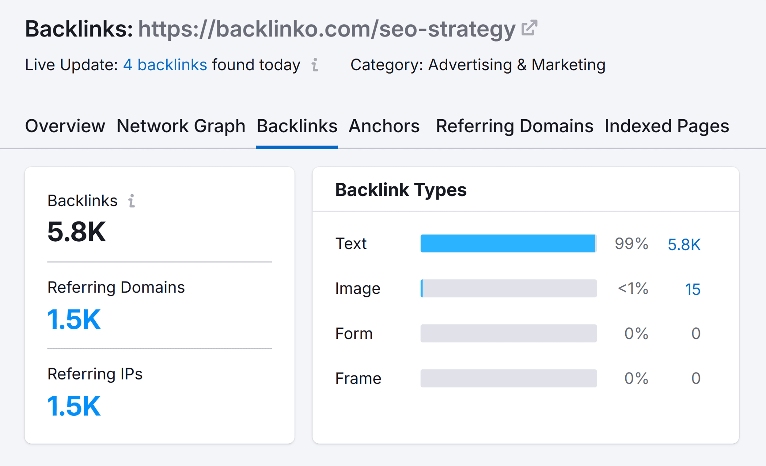The height and width of the screenshot is (466, 766).
Task: Click the Text backlink type progress bar
Action: pos(509,243)
